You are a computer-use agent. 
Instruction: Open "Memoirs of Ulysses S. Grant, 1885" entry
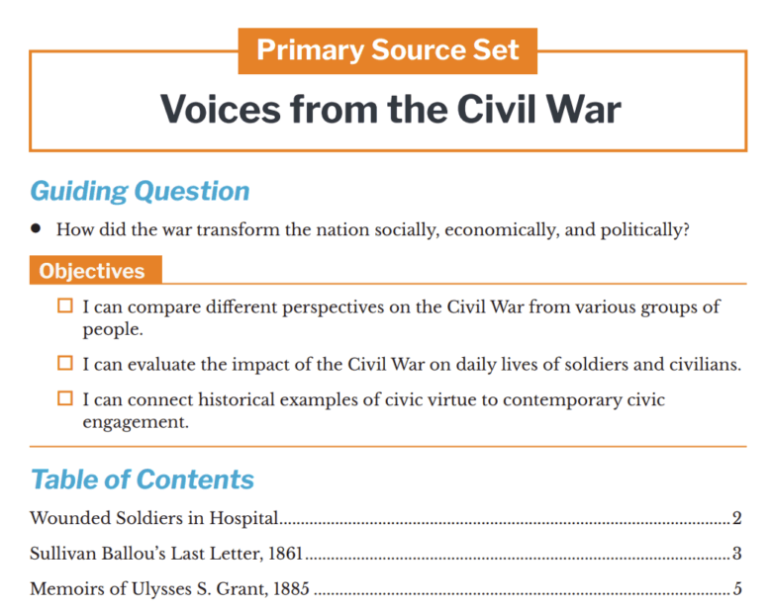coord(169,588)
